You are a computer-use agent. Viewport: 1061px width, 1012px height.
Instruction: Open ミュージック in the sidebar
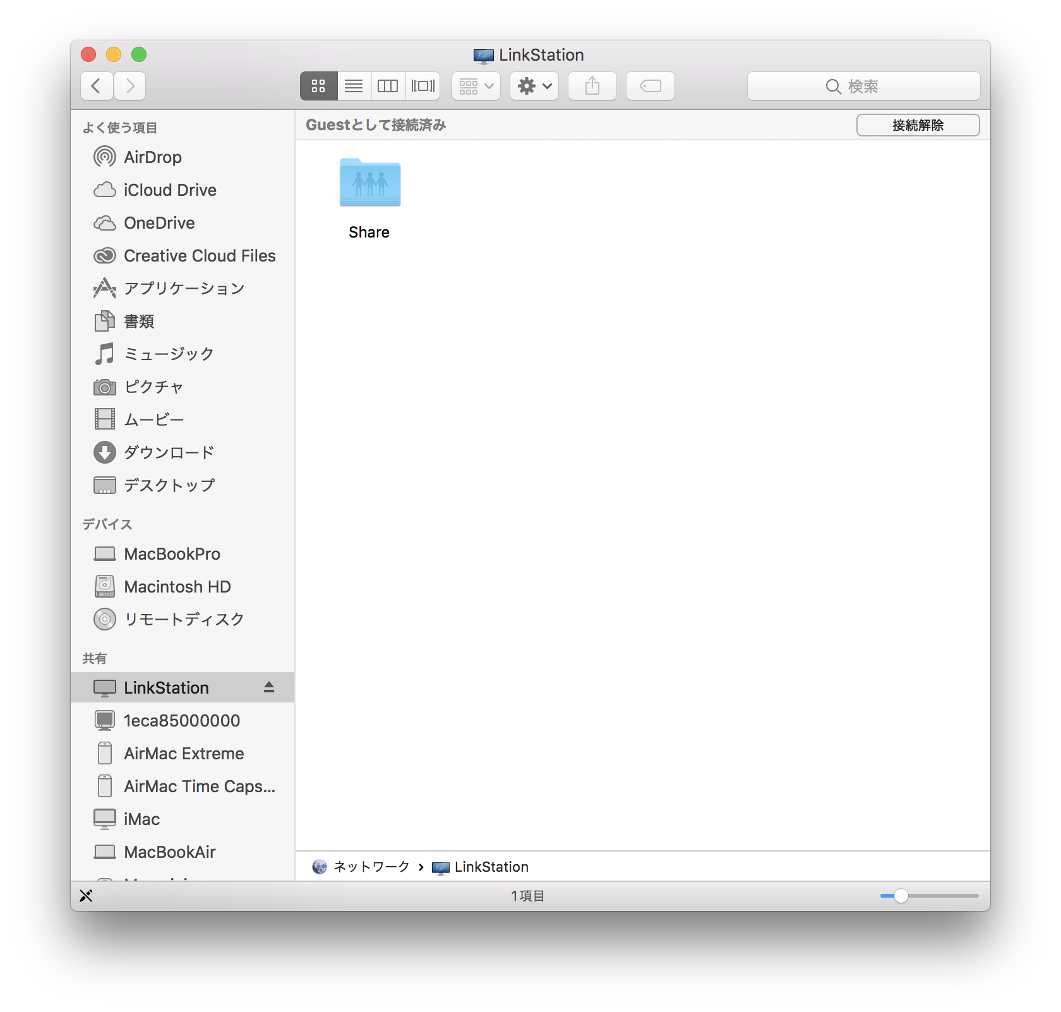click(183, 354)
